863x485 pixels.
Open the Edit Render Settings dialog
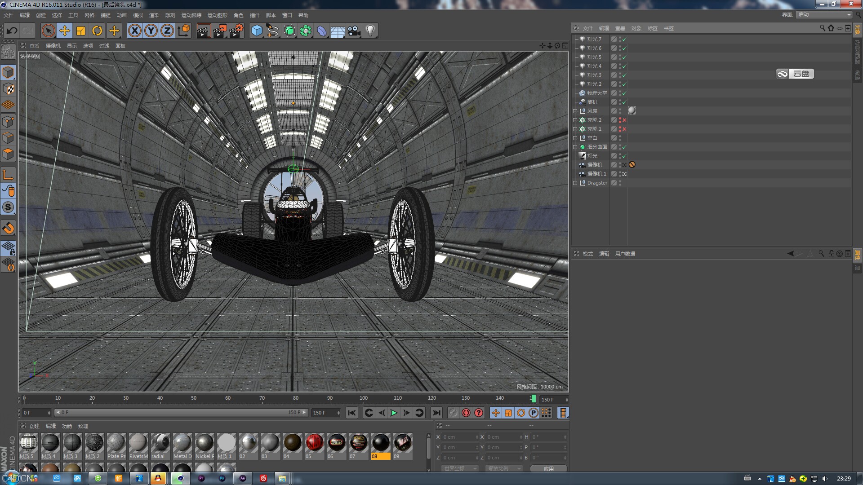236,31
